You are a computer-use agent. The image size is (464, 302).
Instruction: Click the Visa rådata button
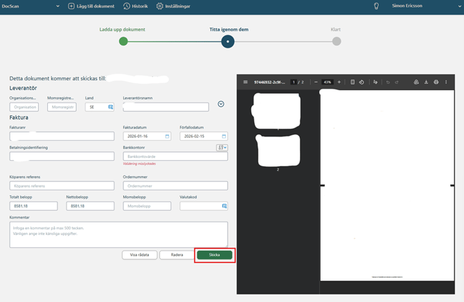tap(139, 255)
